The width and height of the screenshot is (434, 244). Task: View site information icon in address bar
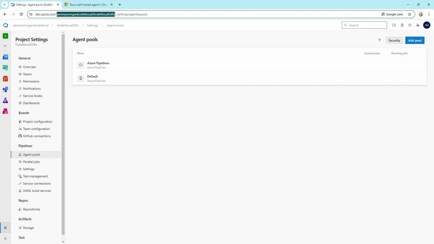[31, 14]
